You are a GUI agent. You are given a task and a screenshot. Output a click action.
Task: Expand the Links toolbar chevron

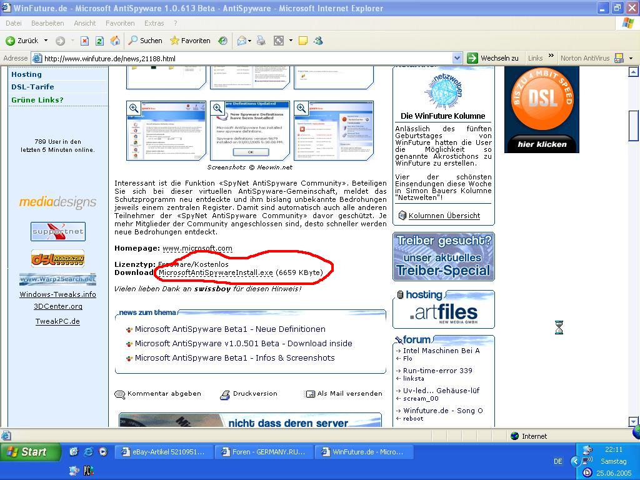[551, 56]
